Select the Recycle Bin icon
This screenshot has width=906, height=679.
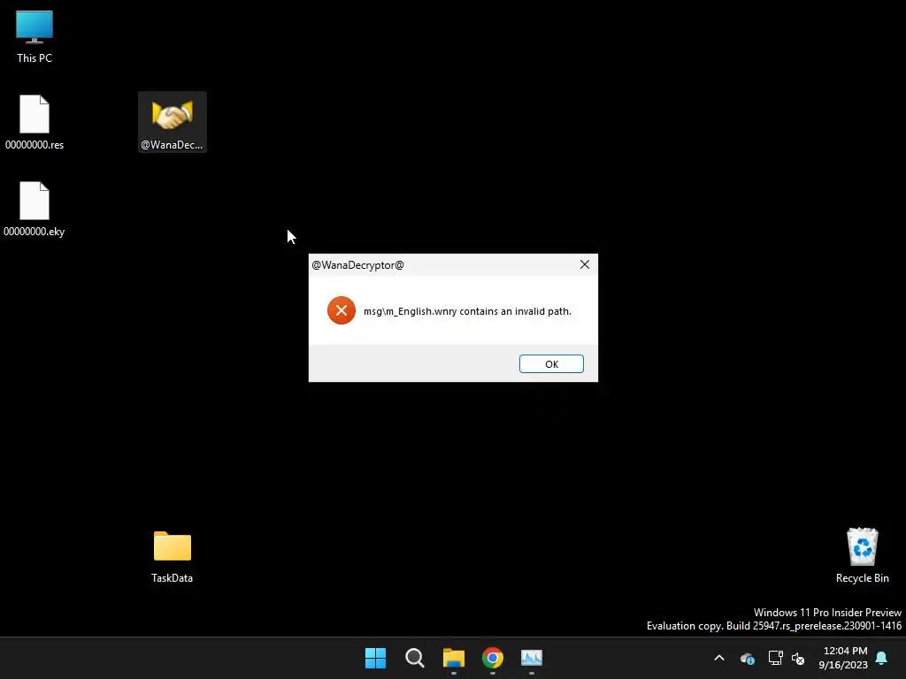click(x=862, y=546)
